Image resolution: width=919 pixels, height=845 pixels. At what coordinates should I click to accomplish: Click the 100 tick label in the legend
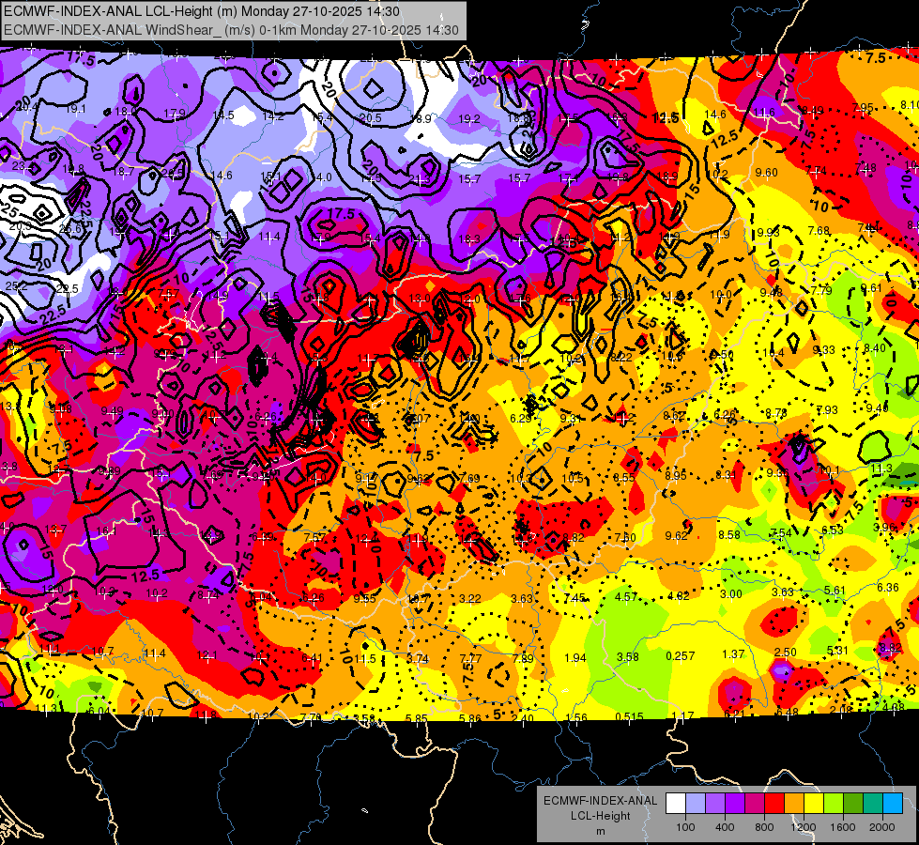(685, 827)
